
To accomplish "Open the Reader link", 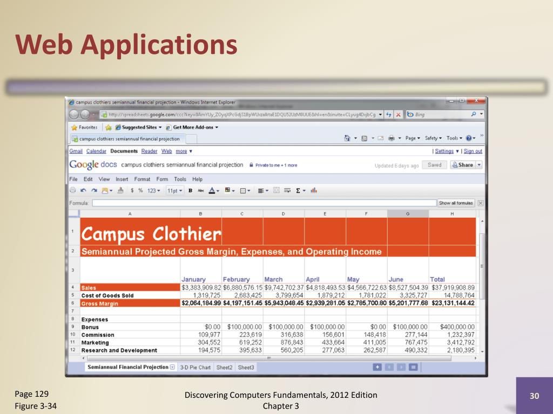I will 149,151.
